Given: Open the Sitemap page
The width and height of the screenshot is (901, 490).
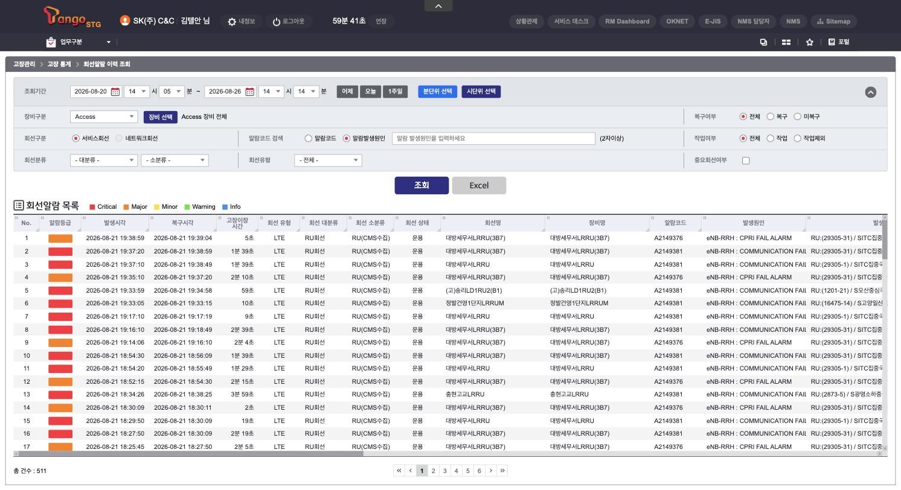Looking at the screenshot, I should click(x=833, y=21).
